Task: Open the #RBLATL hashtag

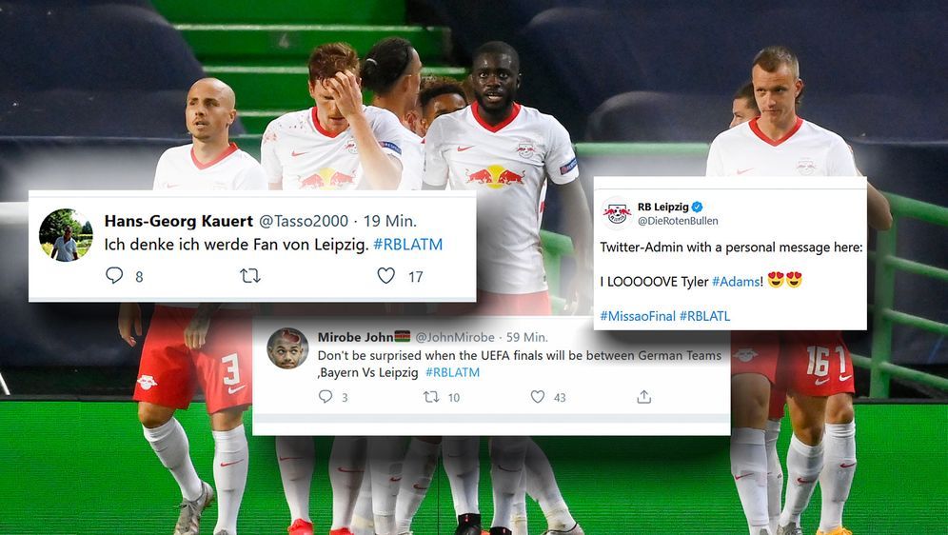Action: (x=705, y=315)
